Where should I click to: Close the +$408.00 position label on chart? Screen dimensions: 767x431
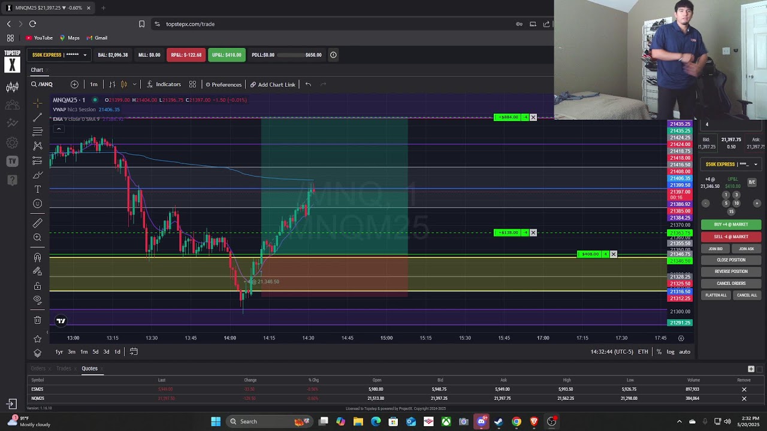[613, 254]
